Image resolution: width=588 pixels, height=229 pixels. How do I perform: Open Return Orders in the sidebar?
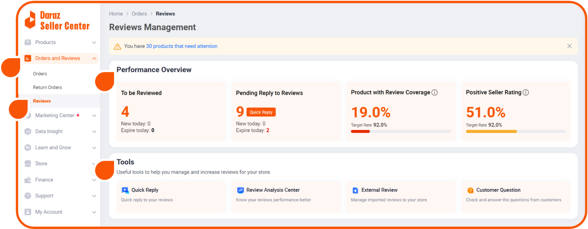(x=48, y=88)
